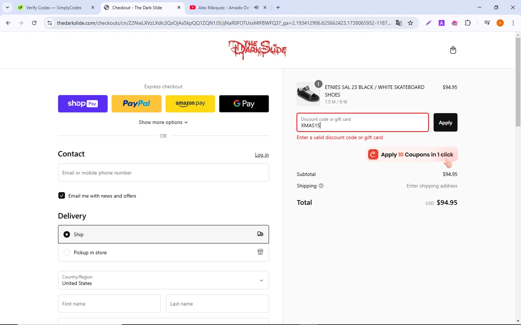
Task: Click the First name field
Action: click(109, 304)
